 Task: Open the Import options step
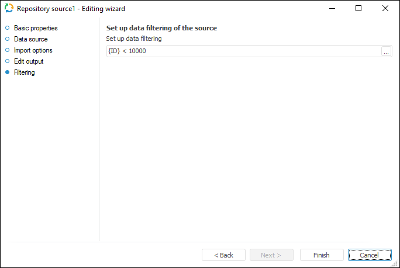coord(33,50)
